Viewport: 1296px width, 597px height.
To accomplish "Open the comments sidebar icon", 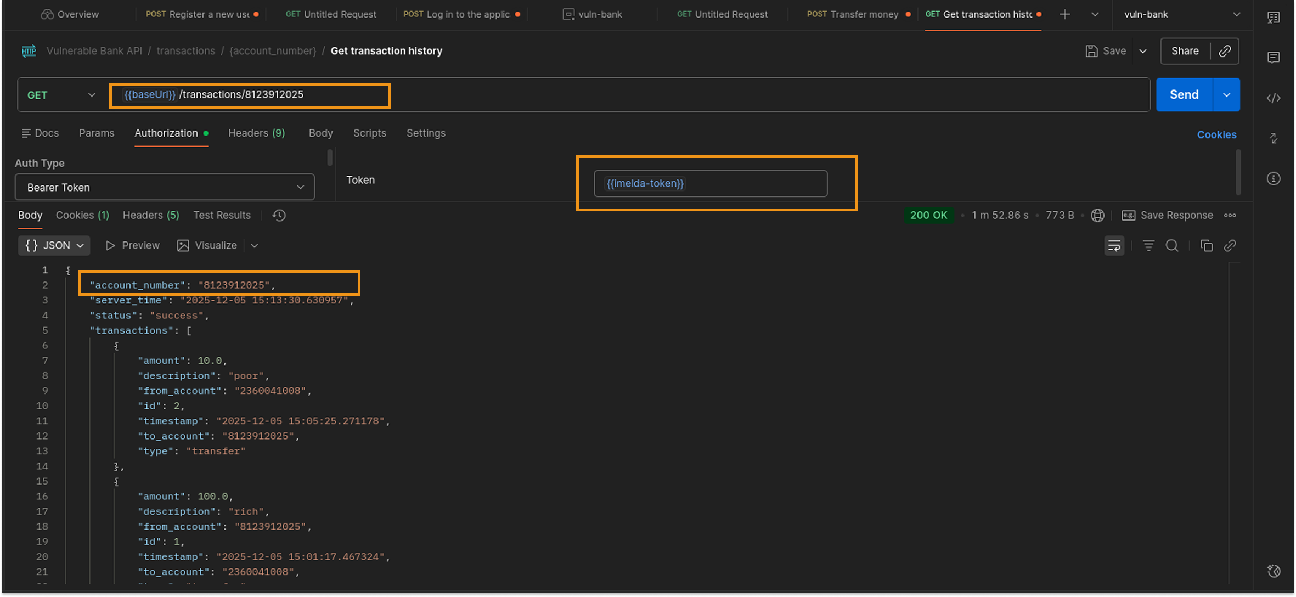I will click(1274, 58).
